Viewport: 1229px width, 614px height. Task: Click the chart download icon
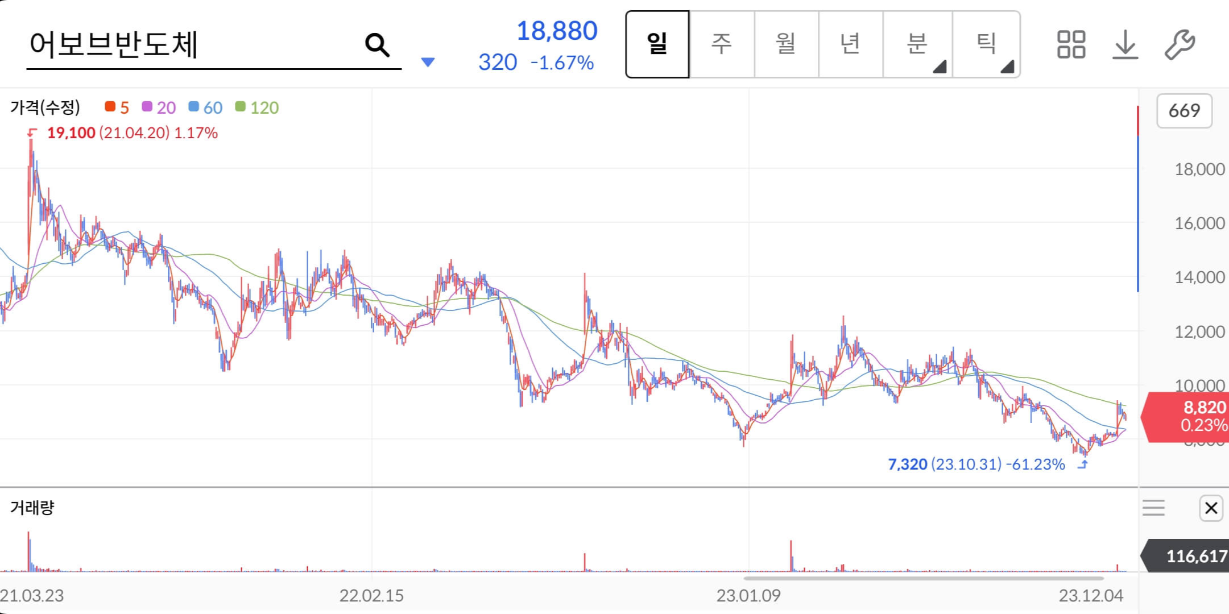click(x=1124, y=45)
